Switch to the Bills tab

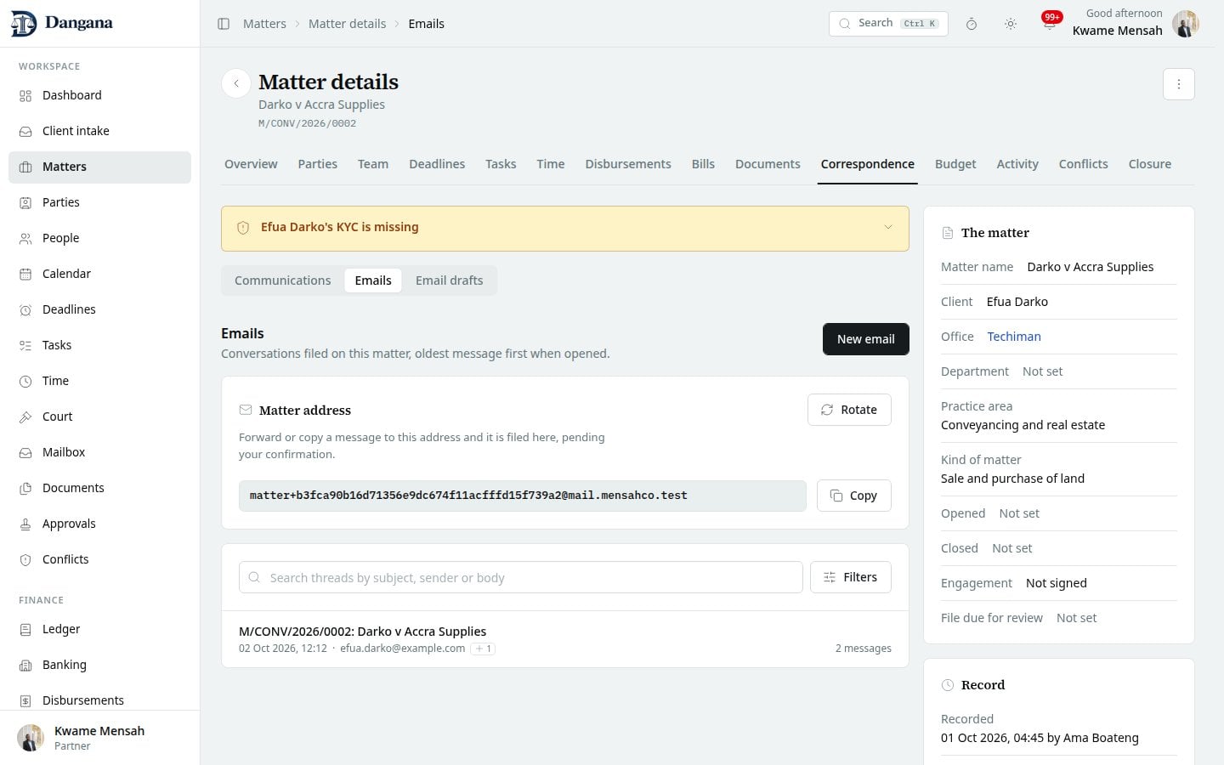click(x=703, y=164)
